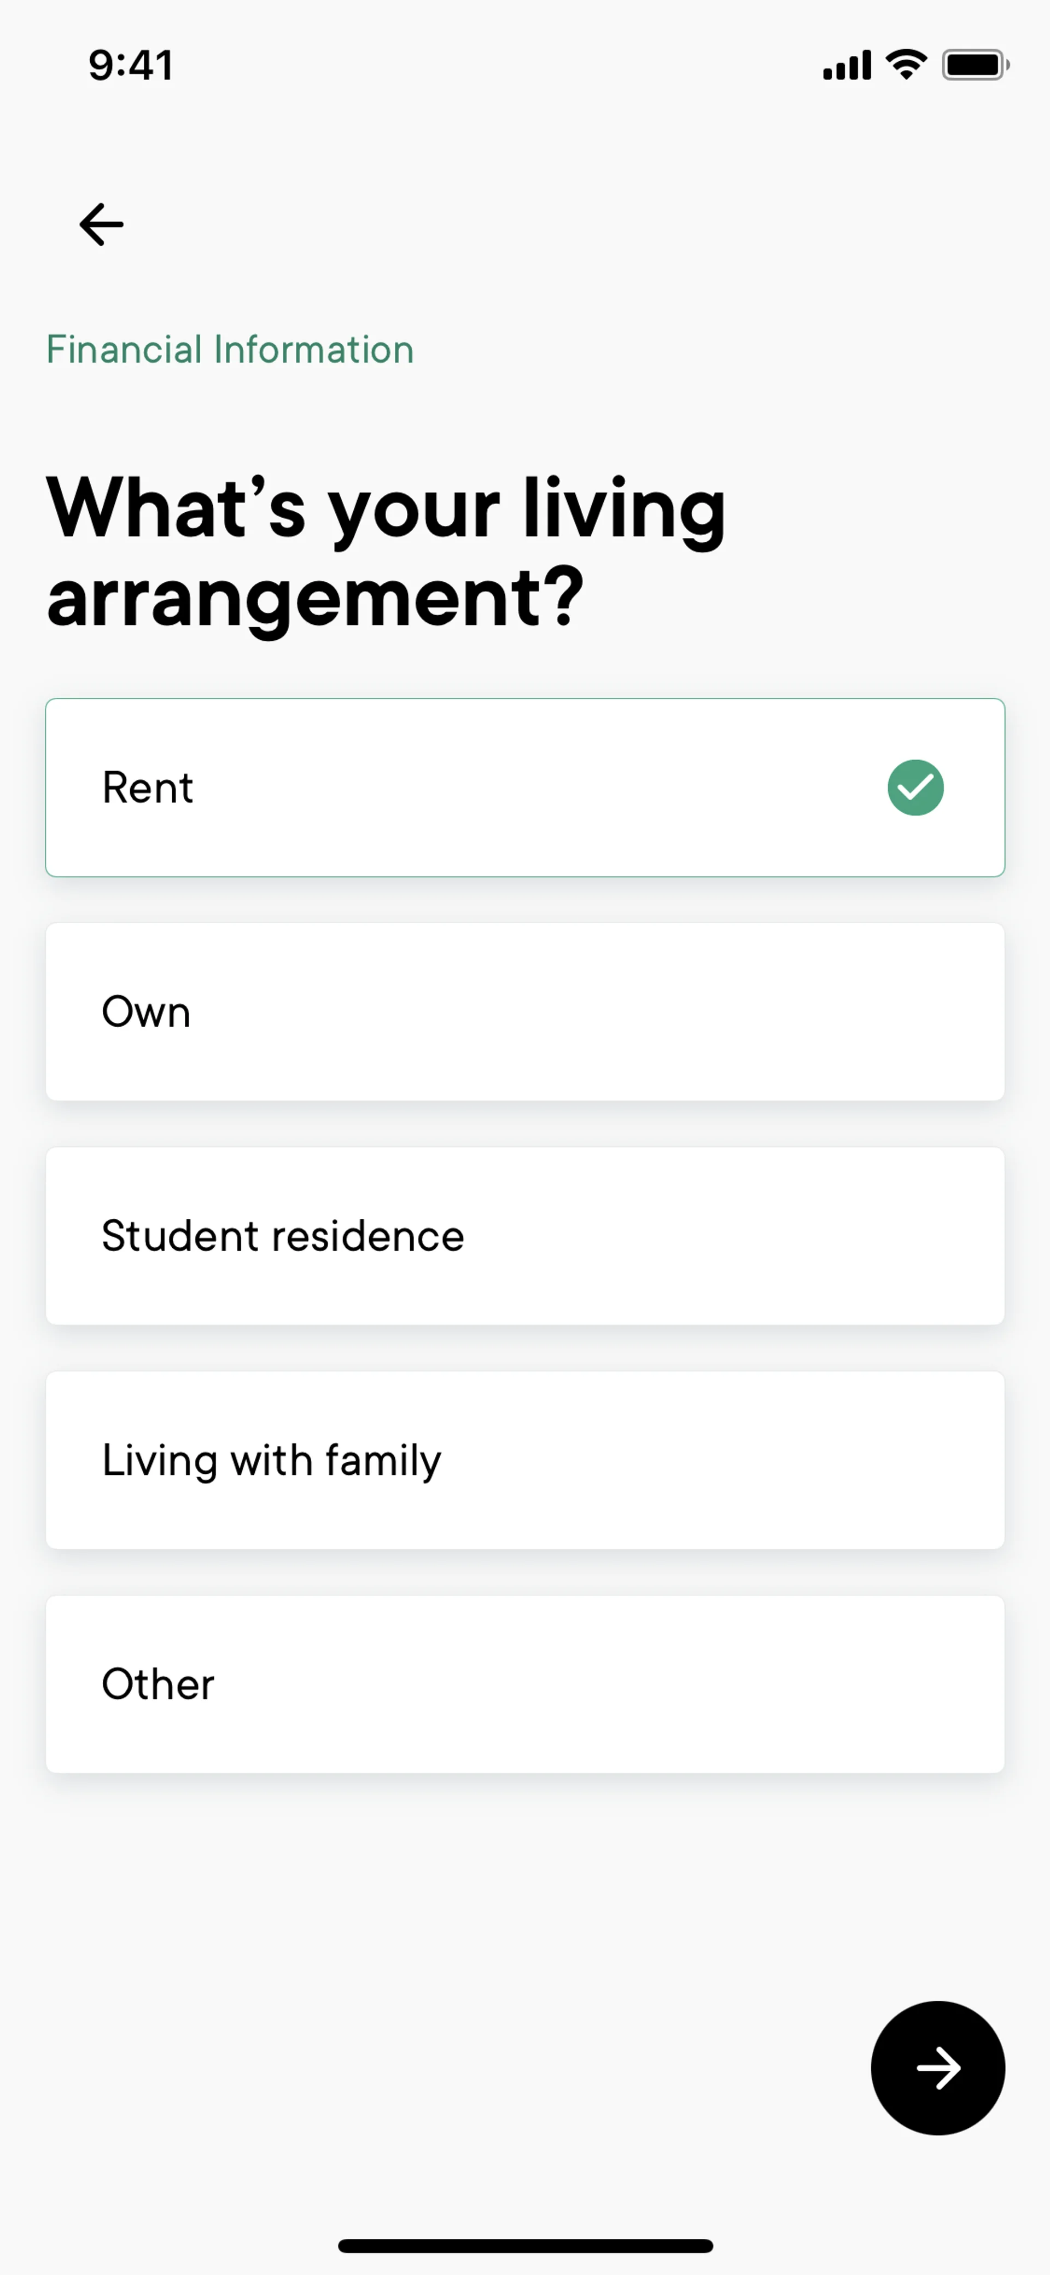Tap the Wi-Fi status icon
The width and height of the screenshot is (1050, 2275).
point(906,65)
